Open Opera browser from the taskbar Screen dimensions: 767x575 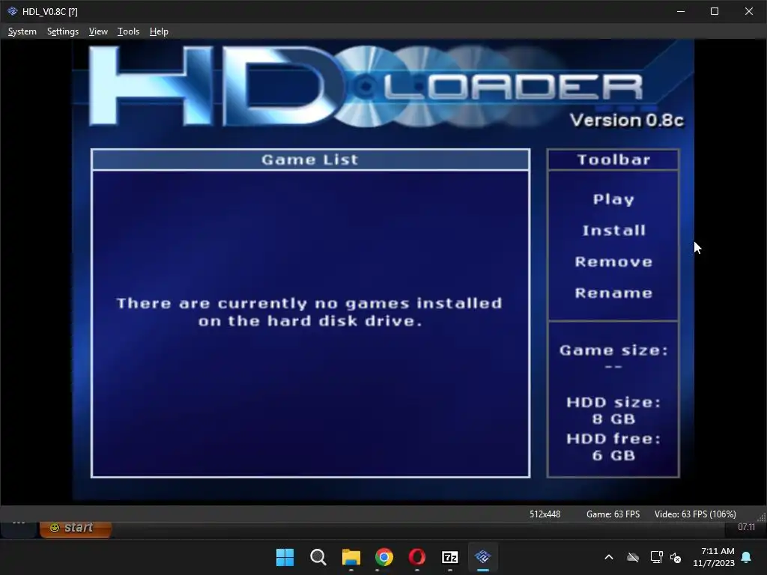pos(416,557)
